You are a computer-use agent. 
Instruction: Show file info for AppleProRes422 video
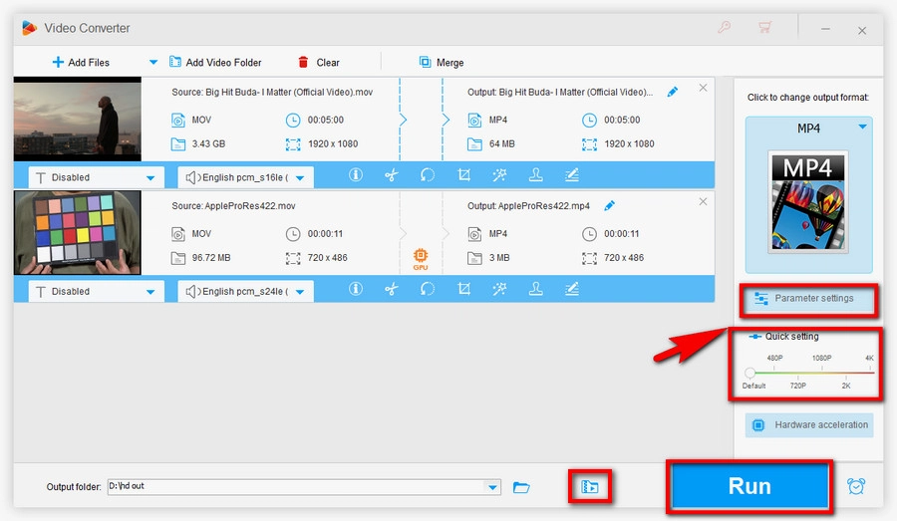(356, 289)
